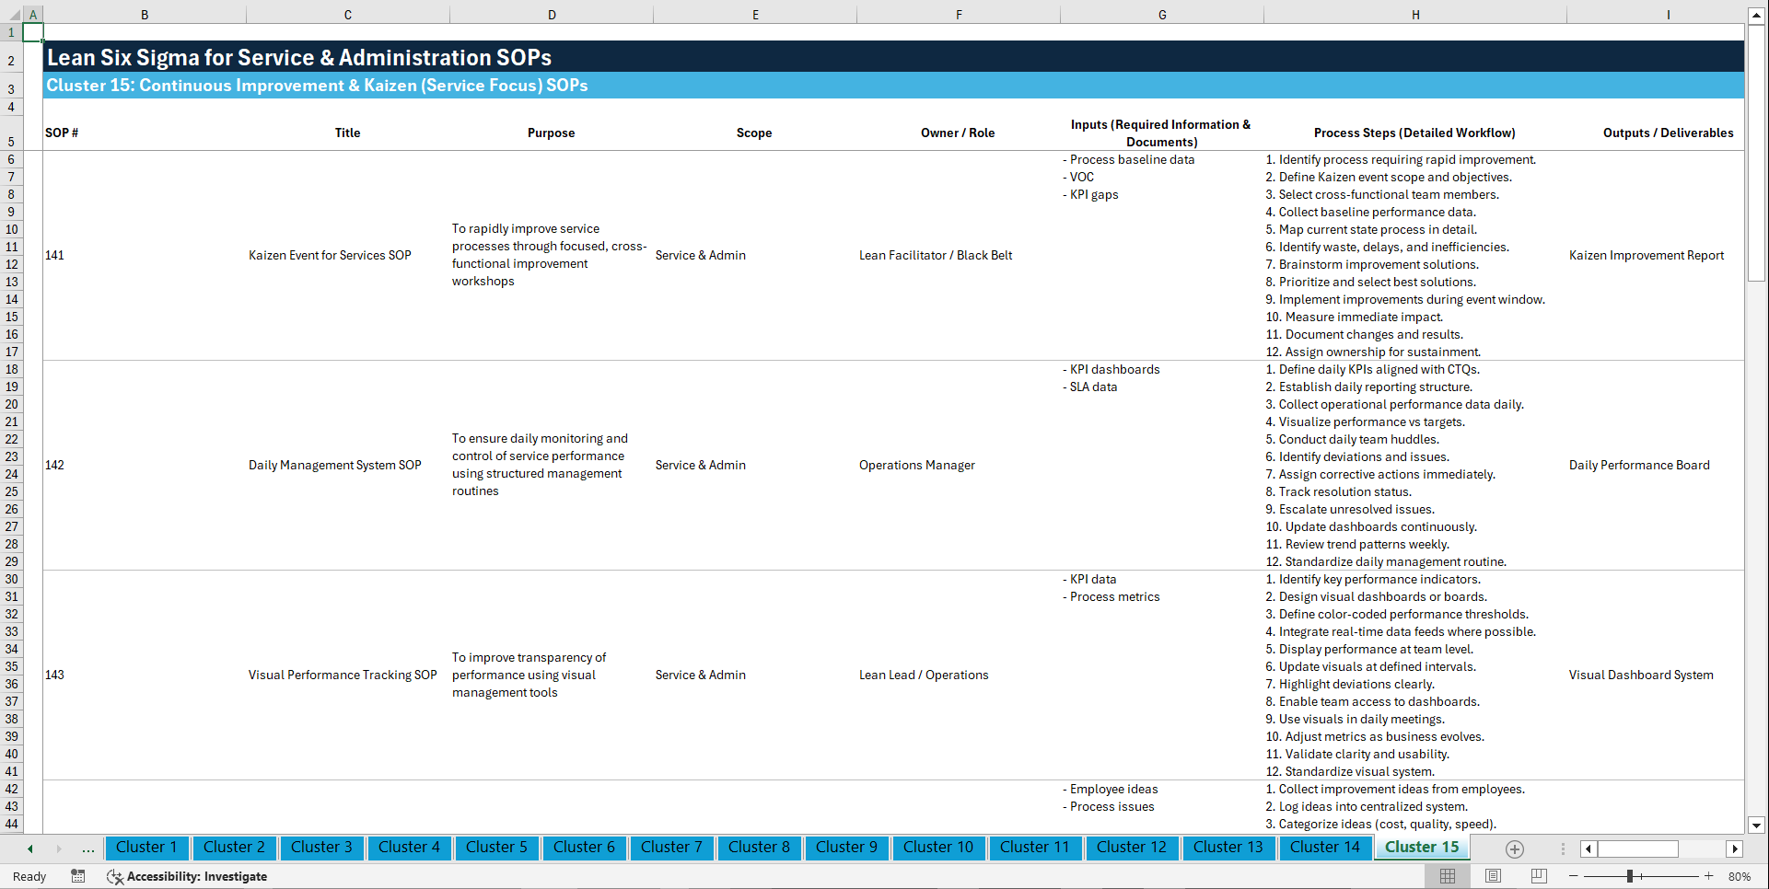Open the Cluster 4 sheet tab

point(409,848)
